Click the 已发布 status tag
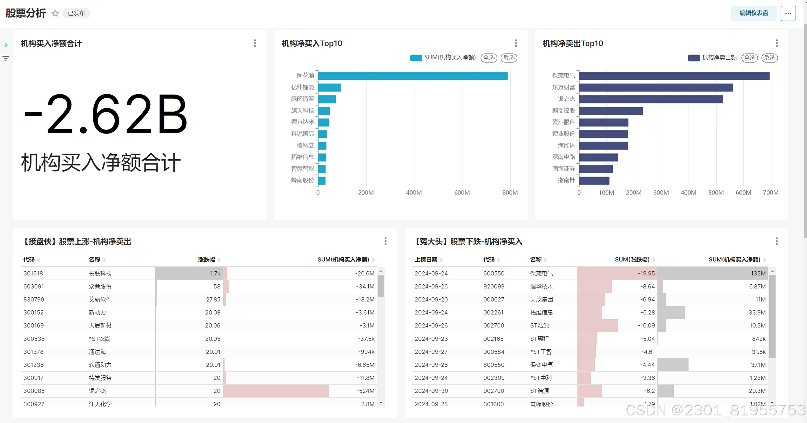 (x=76, y=13)
